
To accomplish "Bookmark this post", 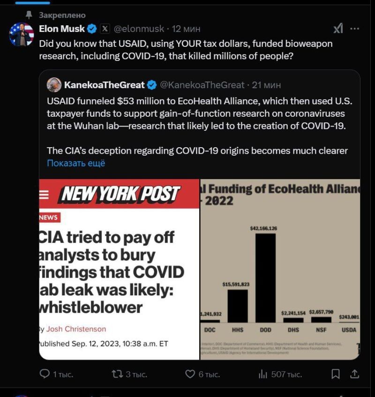I will (336, 374).
